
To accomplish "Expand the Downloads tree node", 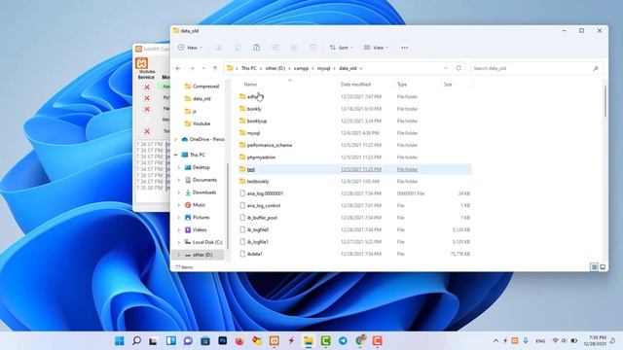I will 179,192.
